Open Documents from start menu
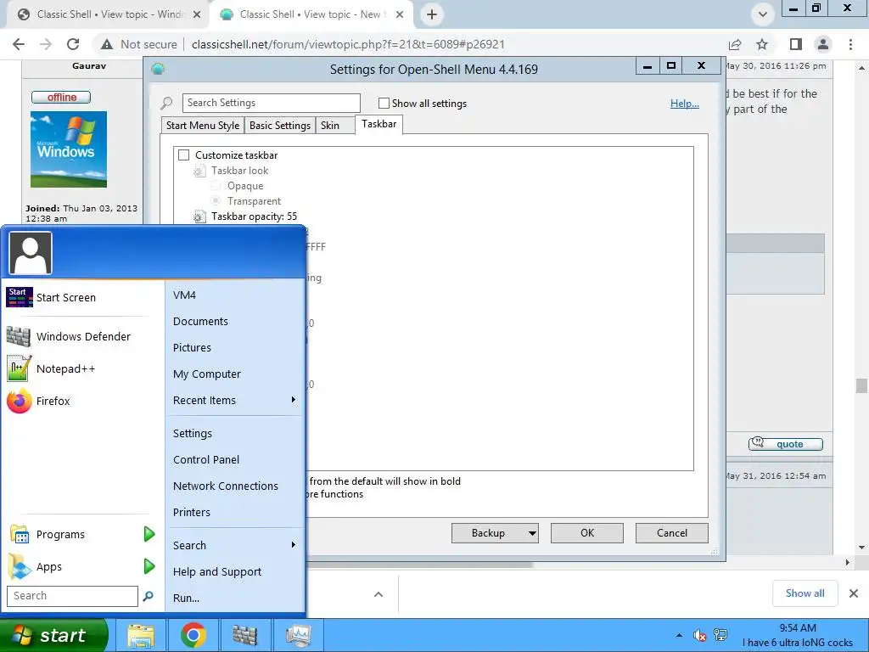 [200, 322]
